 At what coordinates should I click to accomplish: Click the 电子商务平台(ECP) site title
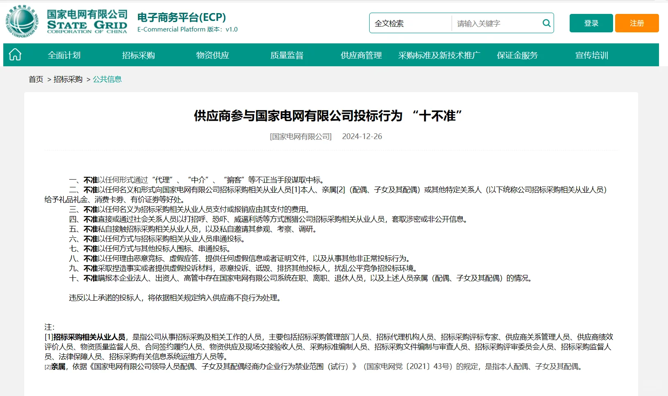pyautogui.click(x=182, y=18)
